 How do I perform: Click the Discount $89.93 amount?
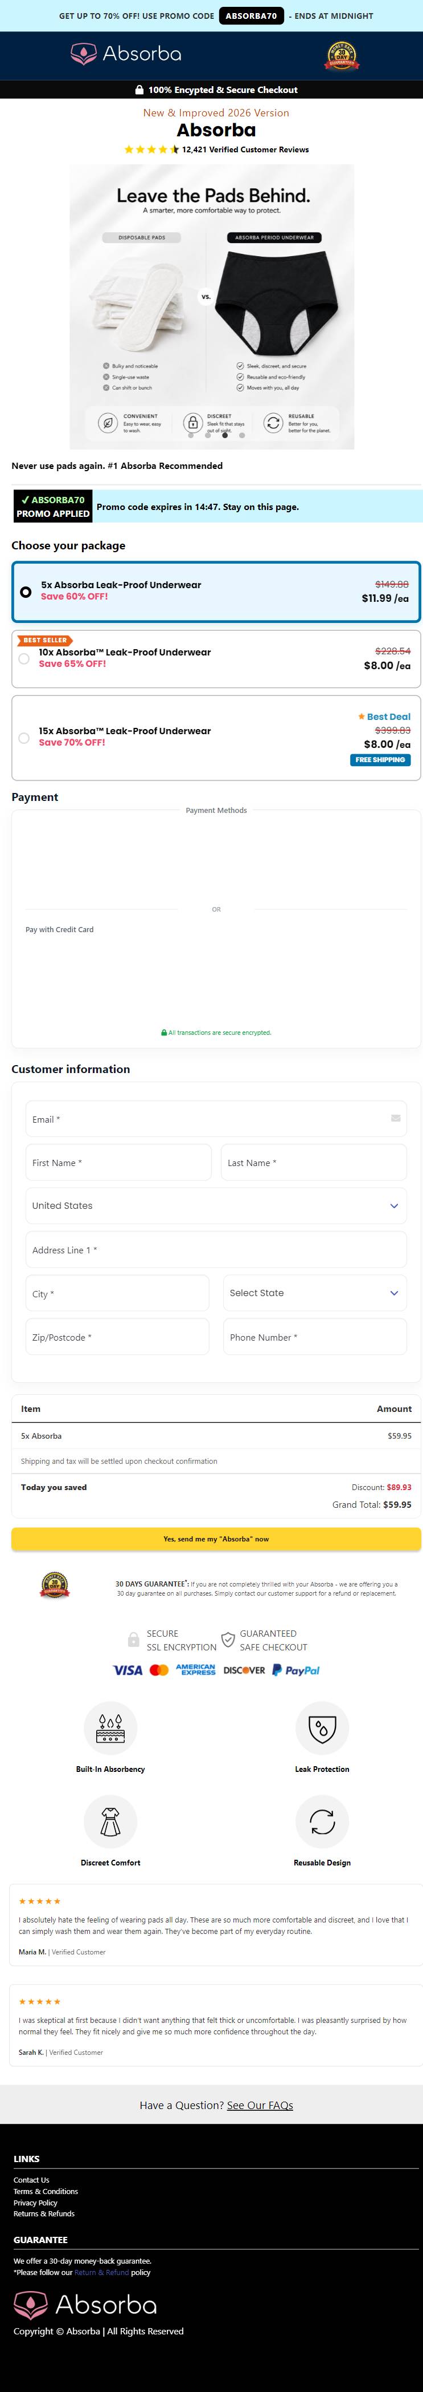pyautogui.click(x=399, y=1487)
